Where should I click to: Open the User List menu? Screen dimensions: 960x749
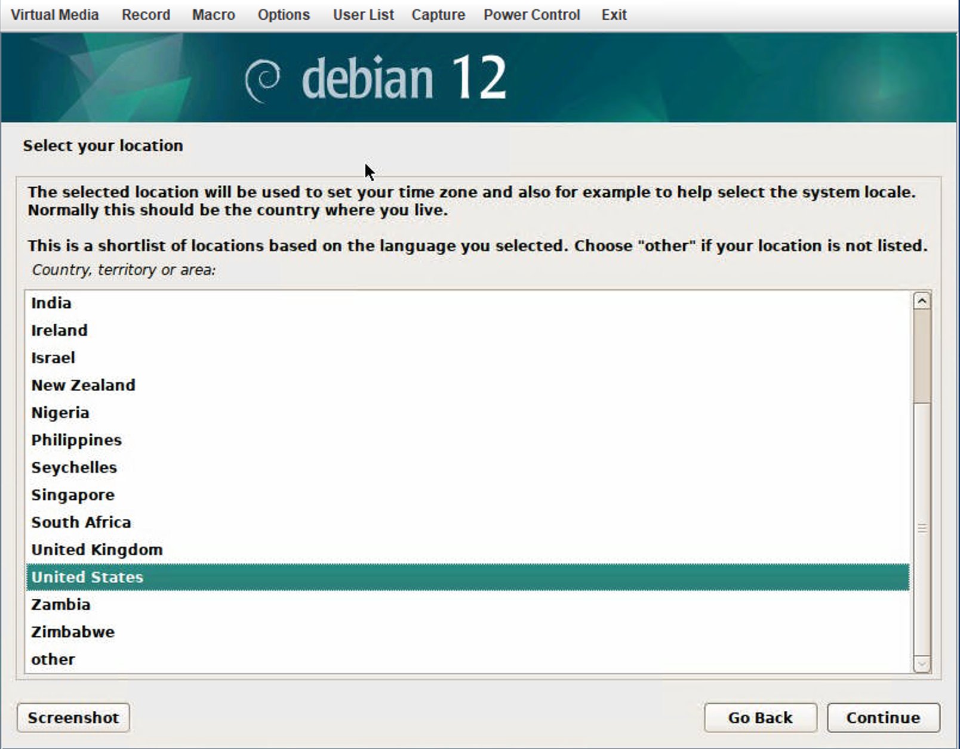point(363,15)
